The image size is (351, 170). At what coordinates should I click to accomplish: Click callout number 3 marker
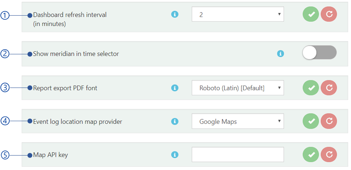5,88
